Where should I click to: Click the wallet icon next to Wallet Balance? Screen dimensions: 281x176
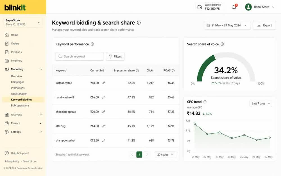200,7
